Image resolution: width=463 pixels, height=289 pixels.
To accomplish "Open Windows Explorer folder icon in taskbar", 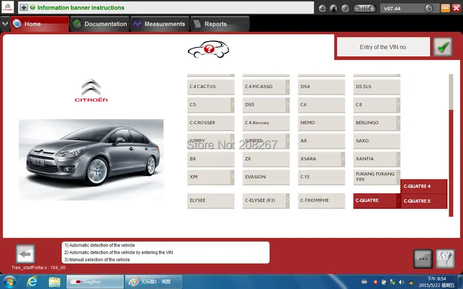I will click(x=54, y=282).
